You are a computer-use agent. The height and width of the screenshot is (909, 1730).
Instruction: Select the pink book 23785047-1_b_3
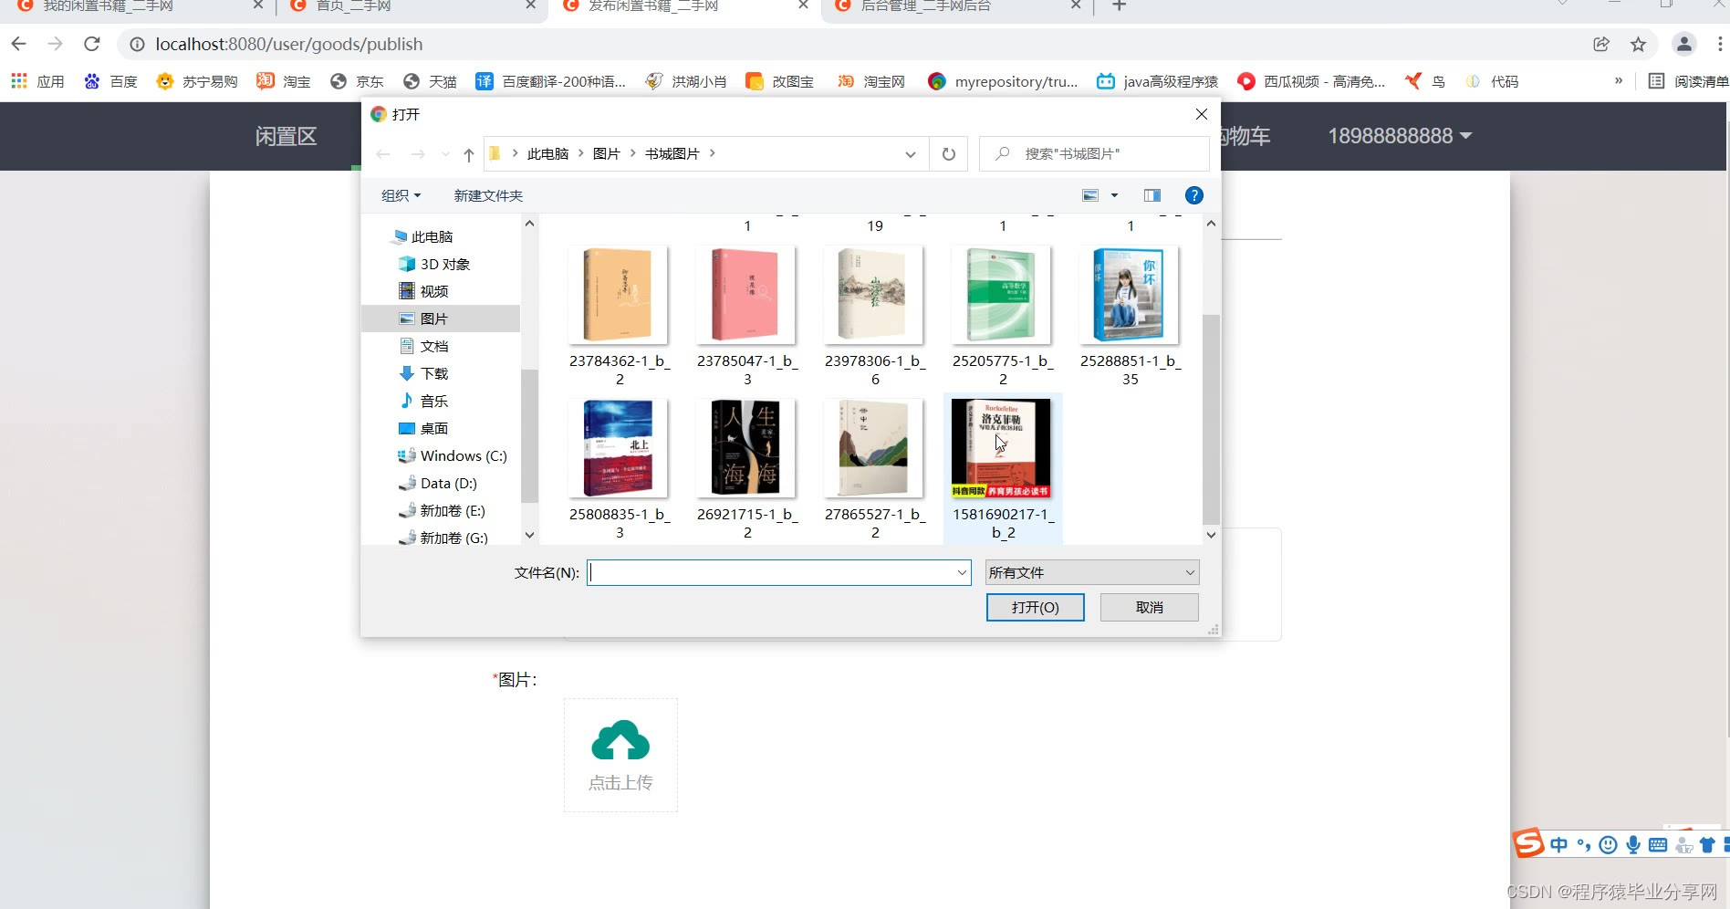pyautogui.click(x=747, y=315)
